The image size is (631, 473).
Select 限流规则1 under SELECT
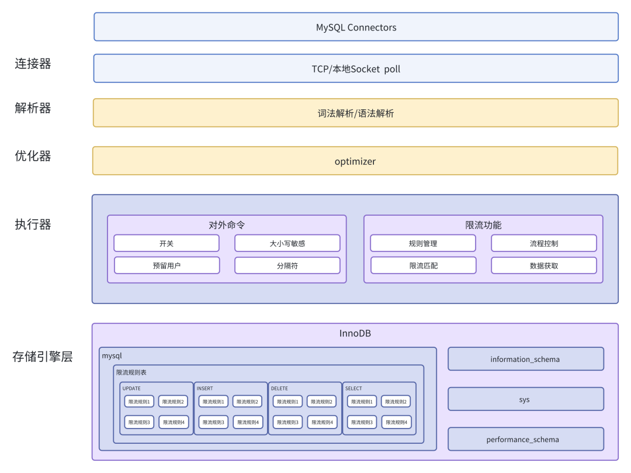point(362,401)
